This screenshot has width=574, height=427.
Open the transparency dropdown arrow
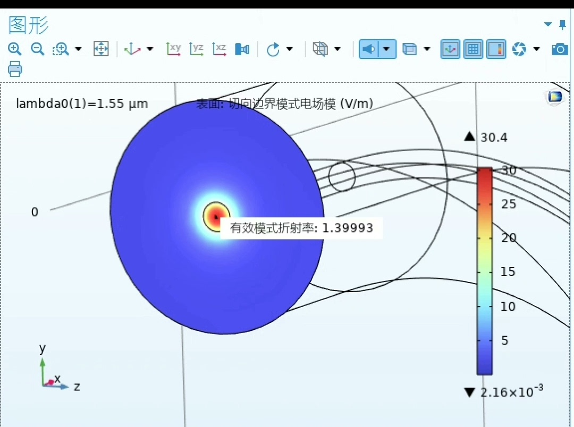click(427, 49)
